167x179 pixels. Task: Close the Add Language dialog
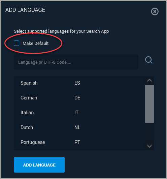(155, 11)
